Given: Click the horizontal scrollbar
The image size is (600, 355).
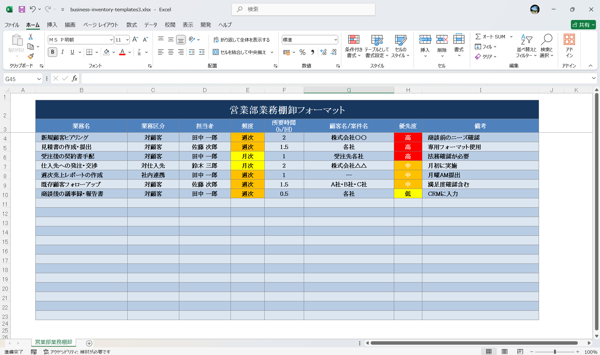Looking at the screenshot, I should [x=474, y=343].
